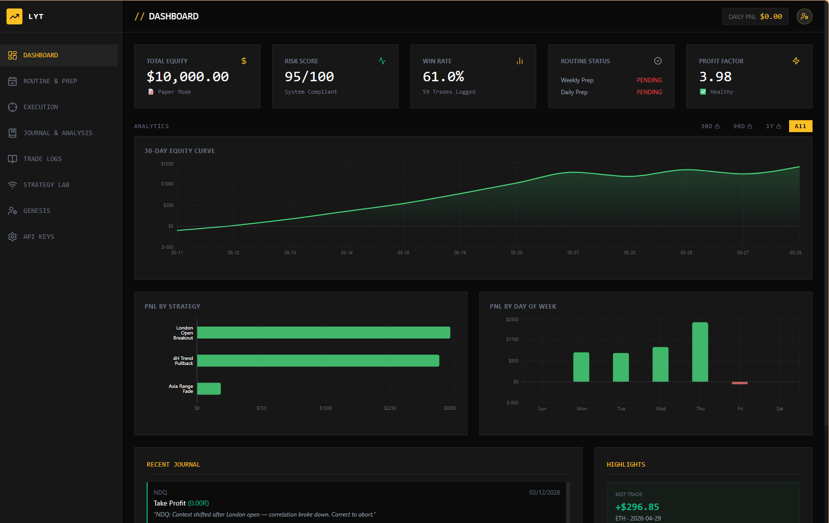
Task: Click the 03/12/2026 journal date
Action: pos(545,493)
